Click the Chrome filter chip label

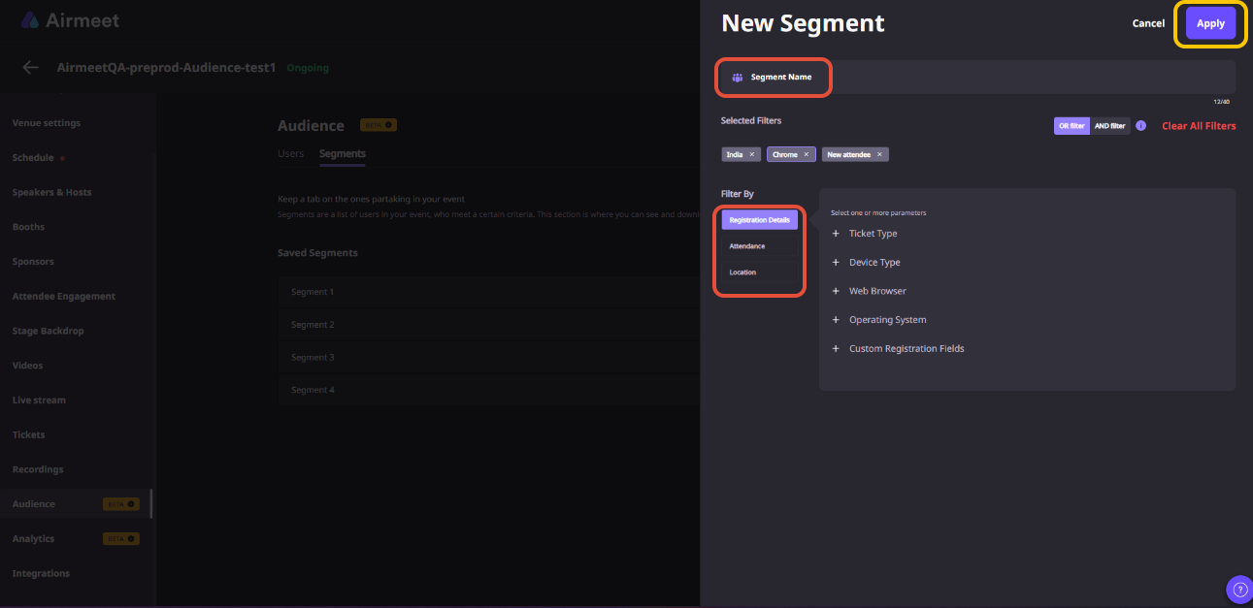click(x=784, y=154)
